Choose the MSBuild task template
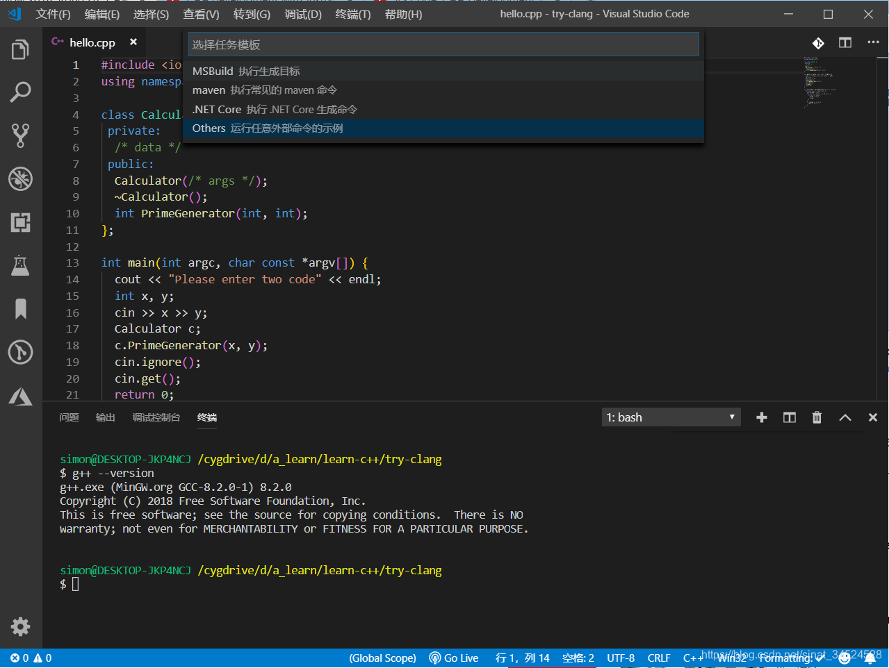This screenshot has width=889, height=668. point(443,71)
